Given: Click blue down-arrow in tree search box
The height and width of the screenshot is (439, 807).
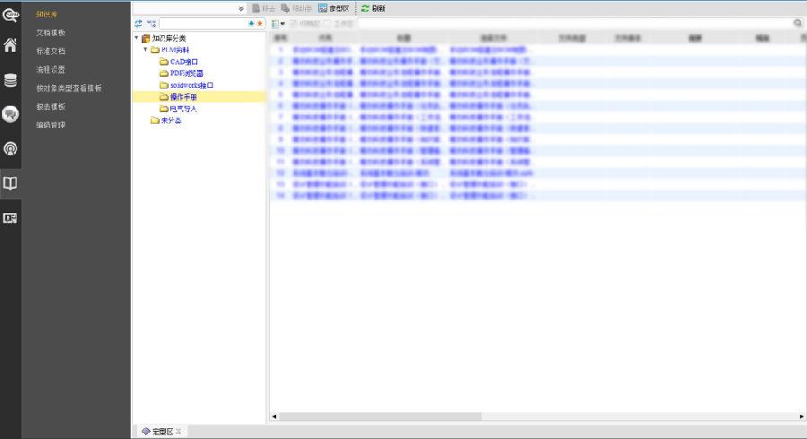Looking at the screenshot, I should [x=251, y=23].
